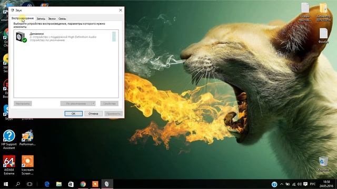Open the third desktop file icon
The height and width of the screenshot is (189, 337).
[x=323, y=36]
